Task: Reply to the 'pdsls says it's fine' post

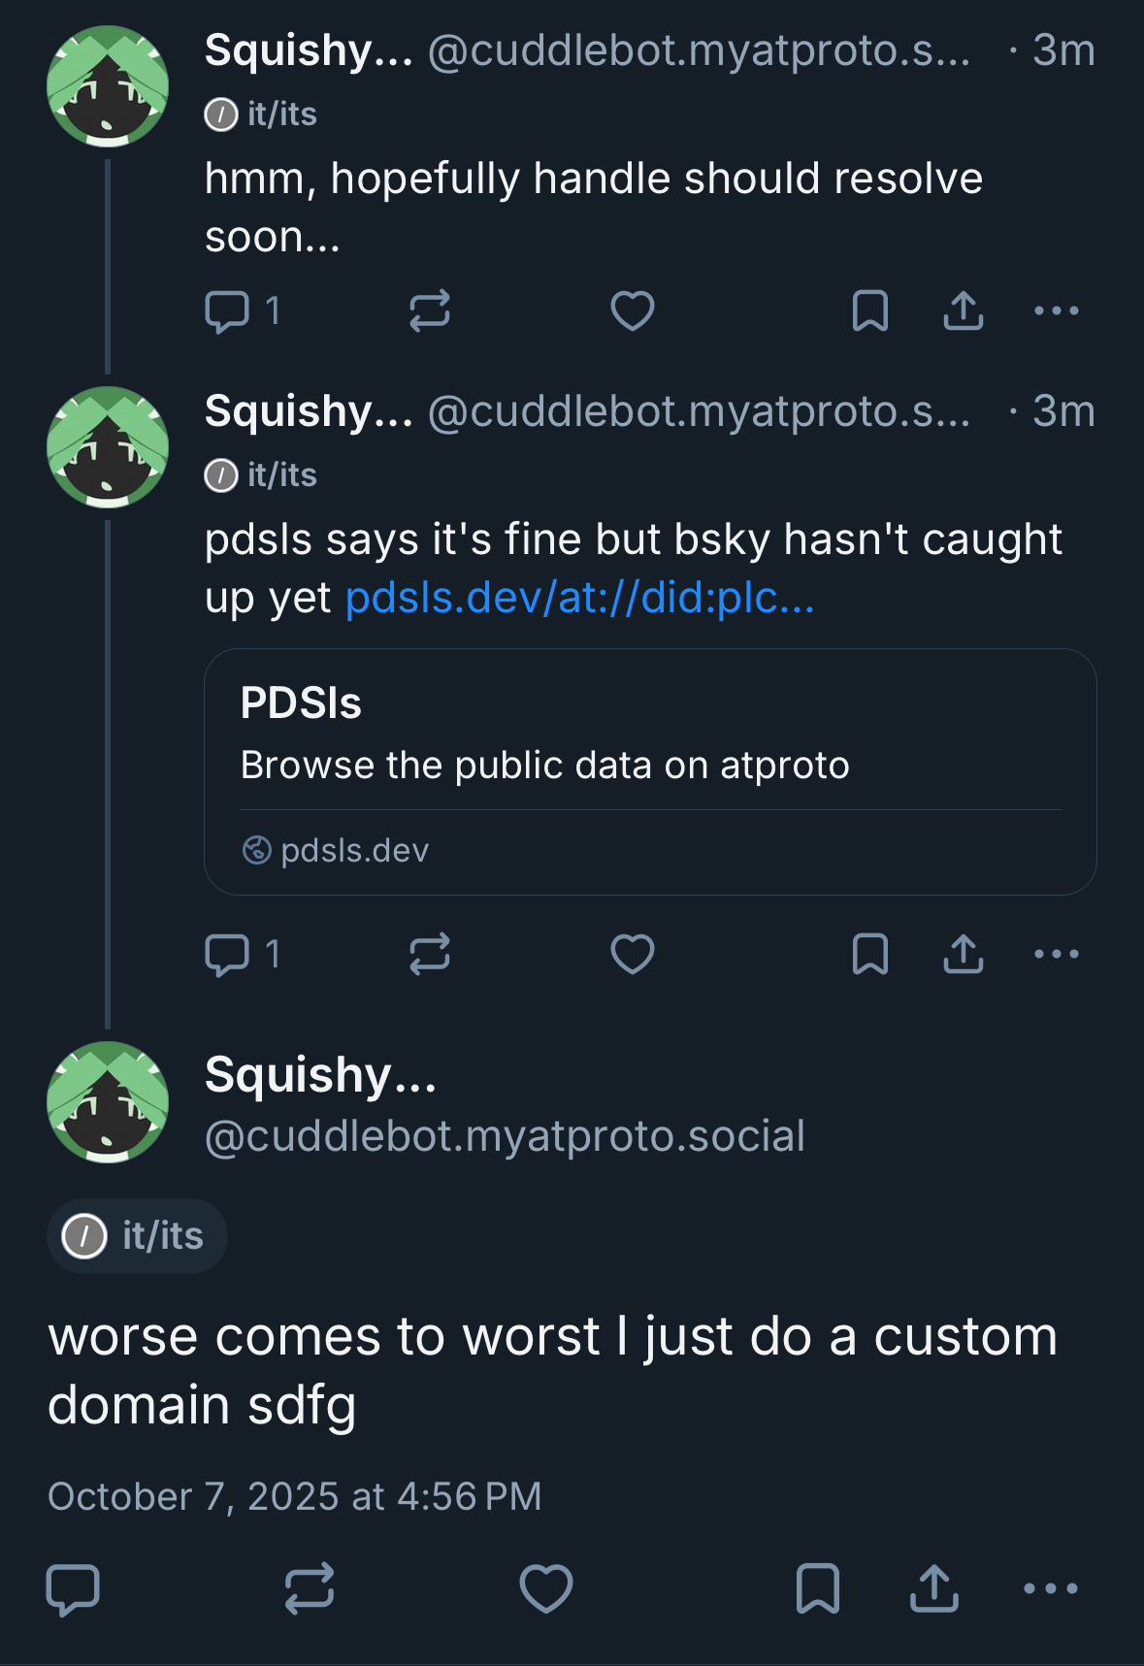Action: (227, 954)
